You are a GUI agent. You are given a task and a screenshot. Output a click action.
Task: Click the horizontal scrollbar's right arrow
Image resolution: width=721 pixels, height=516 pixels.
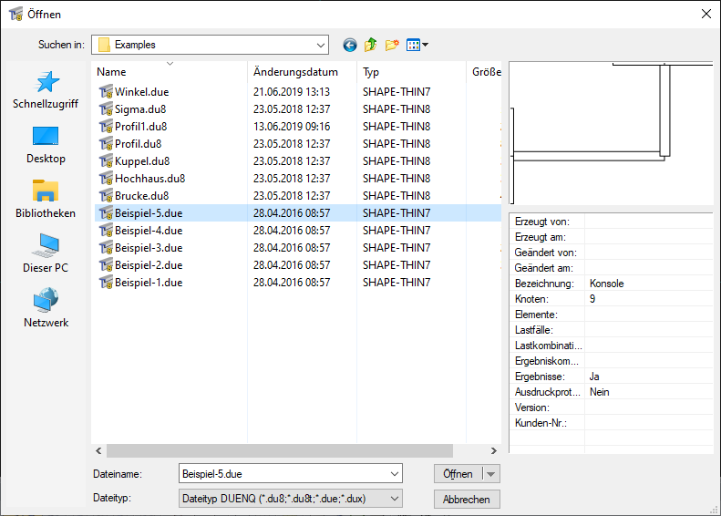494,450
